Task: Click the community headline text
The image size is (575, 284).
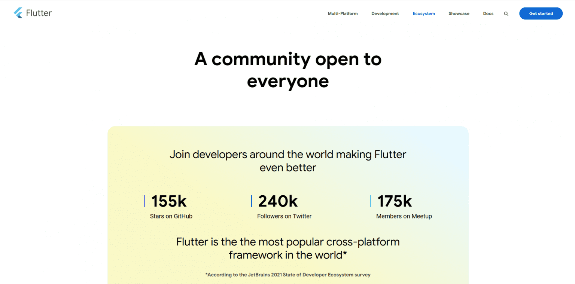Action: click(287, 70)
